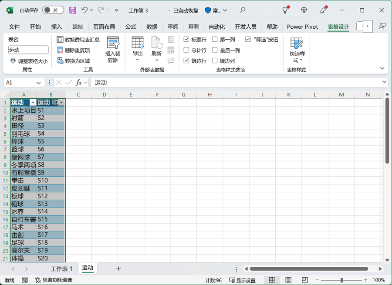This screenshot has width=392, height=285.
Task: Switch to the 工作表 1 sheet tab
Action: coord(61,269)
